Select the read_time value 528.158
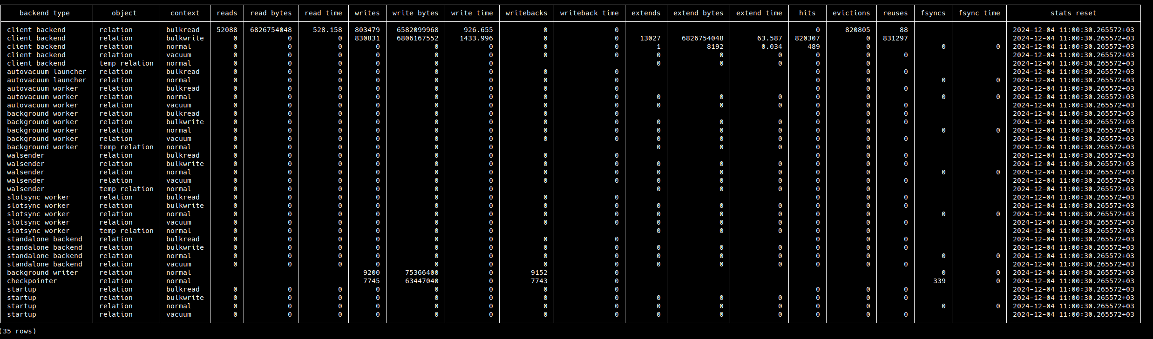This screenshot has width=1153, height=339. (327, 30)
